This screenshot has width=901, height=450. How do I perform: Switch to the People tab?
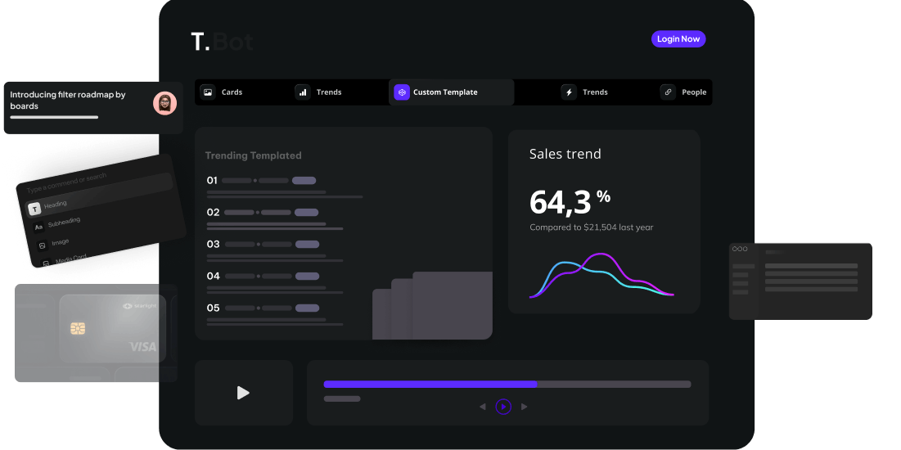[693, 92]
